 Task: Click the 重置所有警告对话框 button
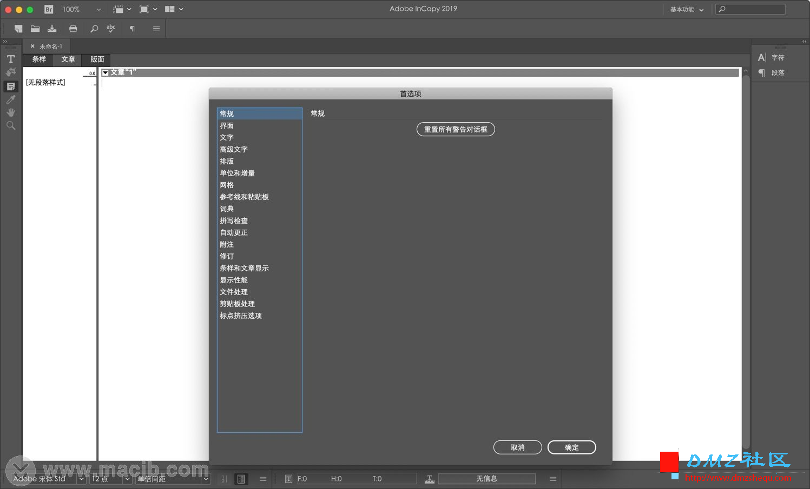coord(456,129)
